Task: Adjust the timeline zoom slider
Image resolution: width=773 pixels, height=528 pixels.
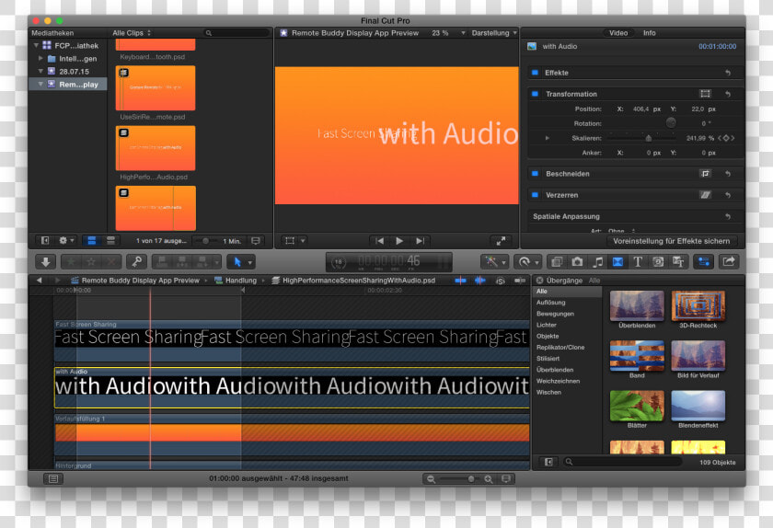Action: pyautogui.click(x=471, y=478)
